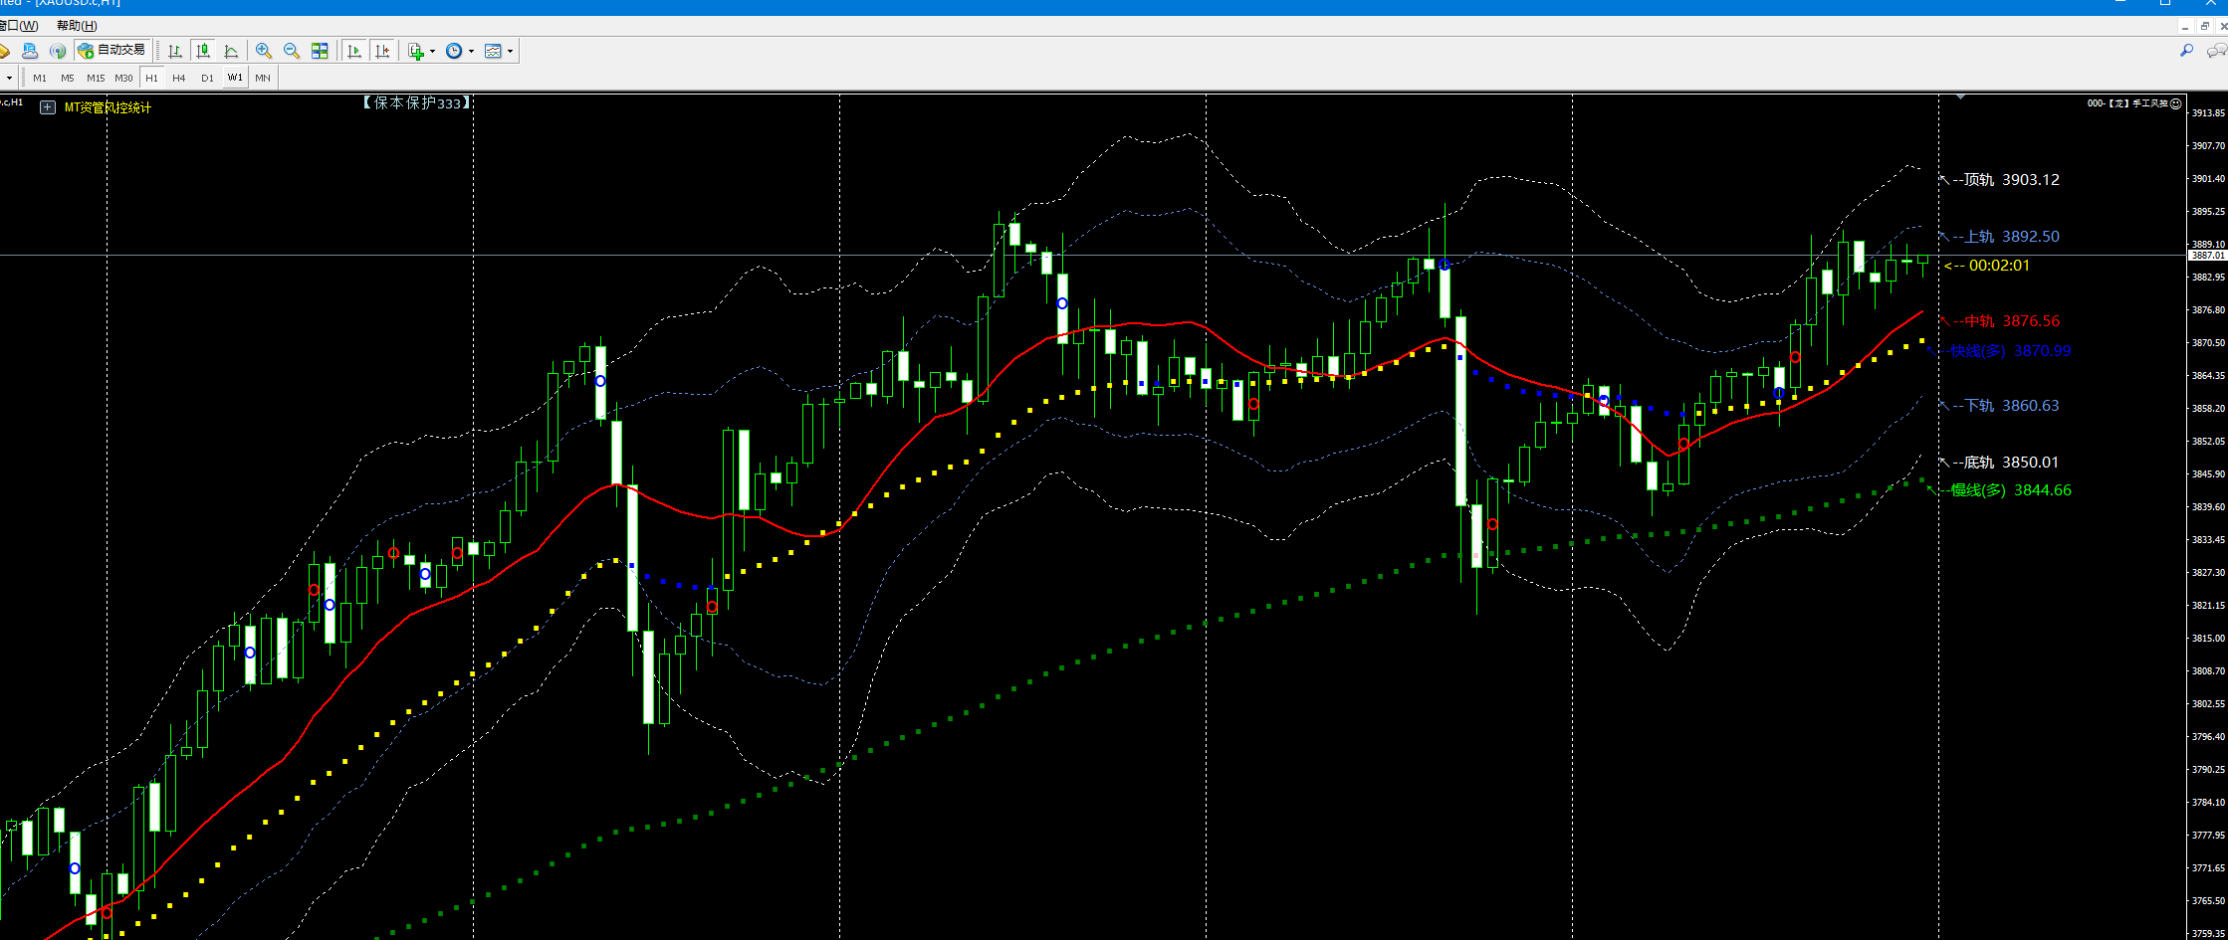The height and width of the screenshot is (940, 2228).
Task: Minimize the inner chart window
Action: click(2185, 26)
